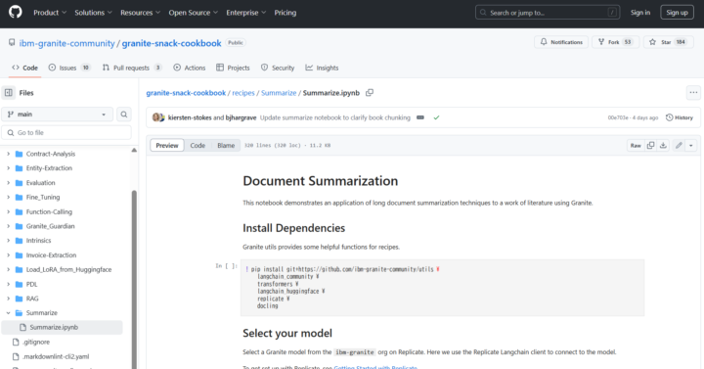Click Sign in link
704x369 pixels.
point(640,13)
